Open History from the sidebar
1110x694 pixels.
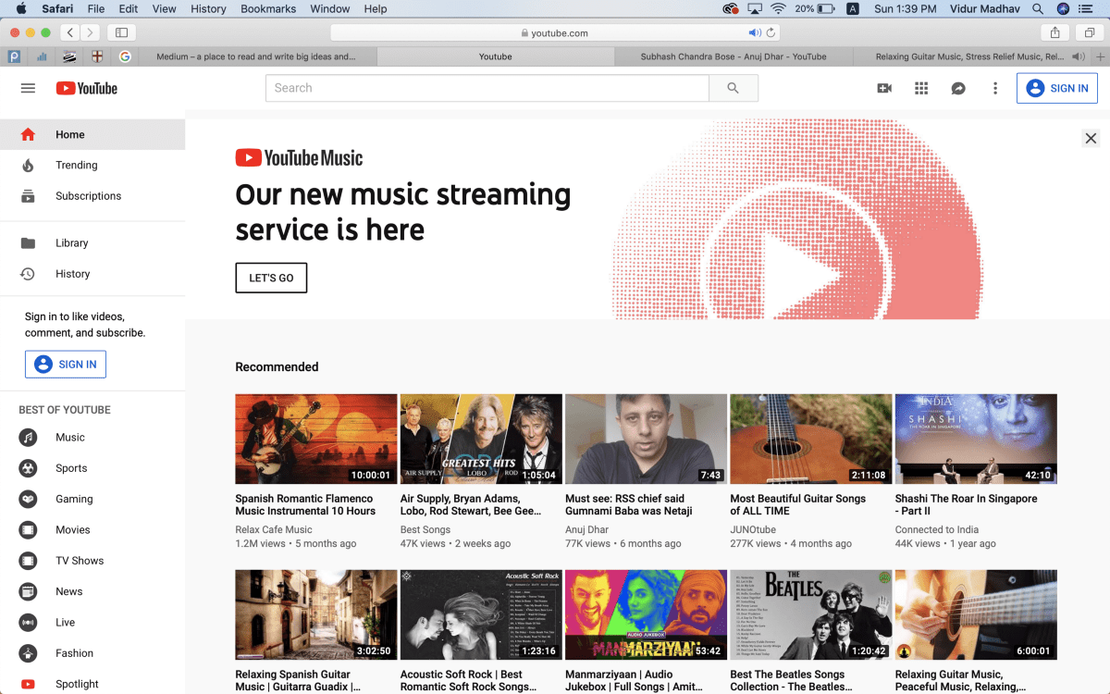click(x=72, y=273)
